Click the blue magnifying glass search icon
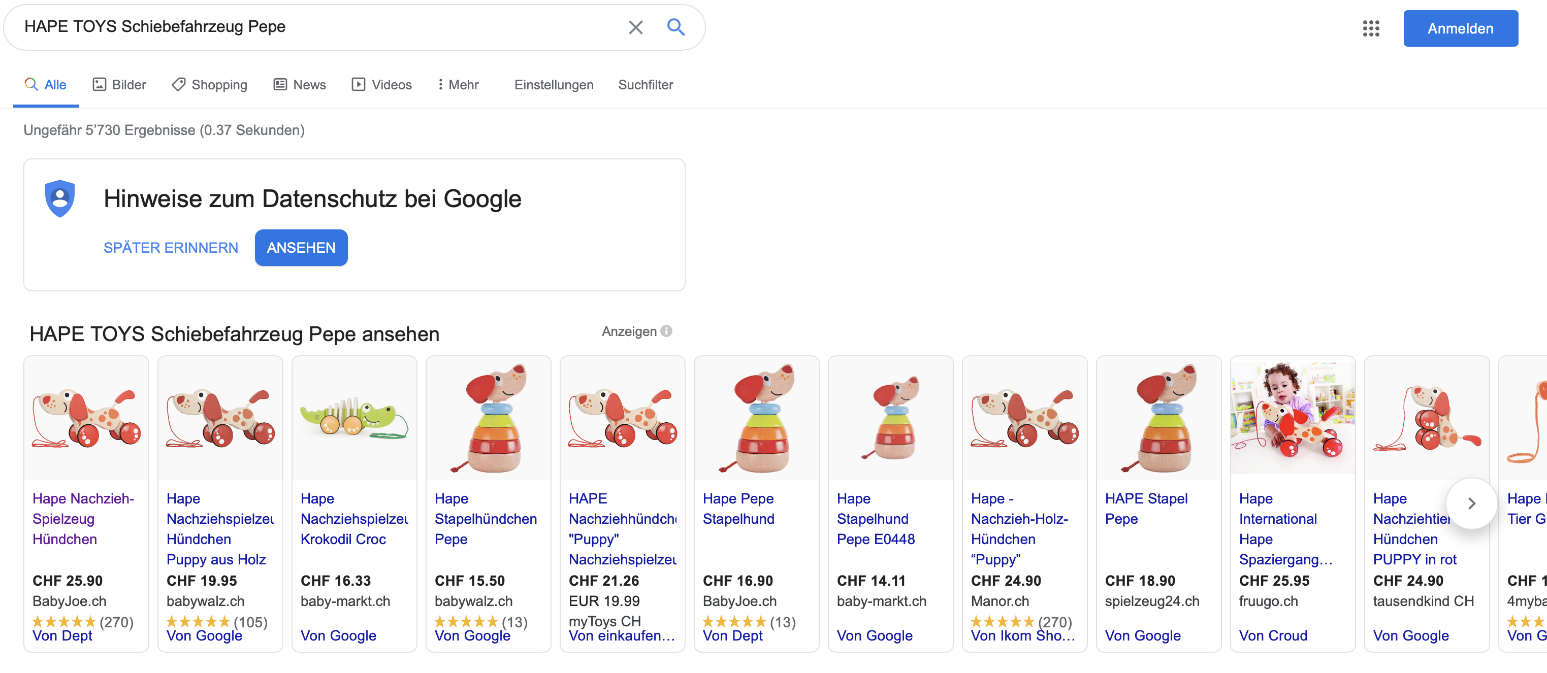Screen dimensions: 1547x673 [x=675, y=27]
